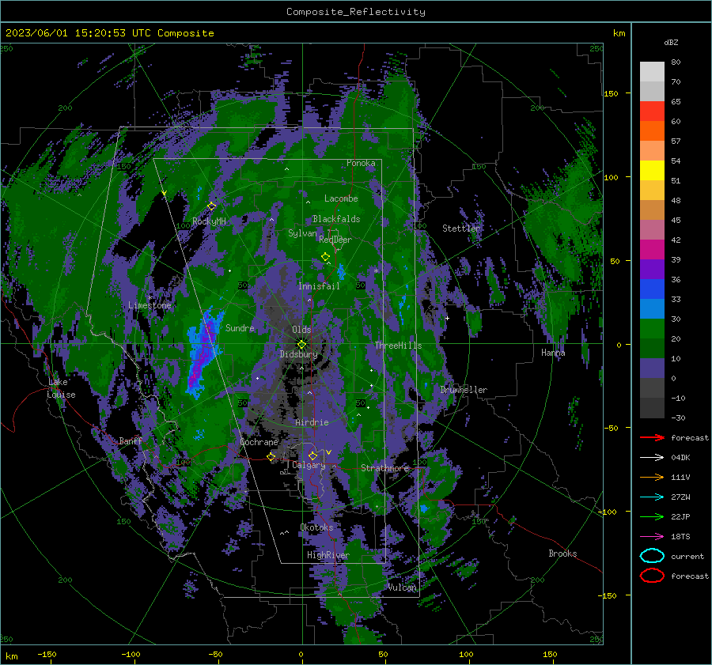Click the Airdrie town label
This screenshot has height=665, width=712.
pos(312,422)
